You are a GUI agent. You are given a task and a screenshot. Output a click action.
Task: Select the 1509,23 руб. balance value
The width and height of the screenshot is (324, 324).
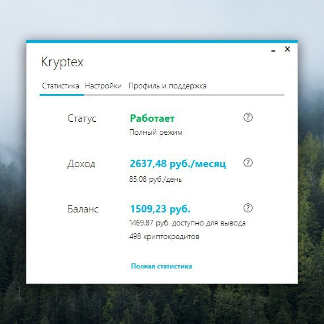(x=160, y=209)
